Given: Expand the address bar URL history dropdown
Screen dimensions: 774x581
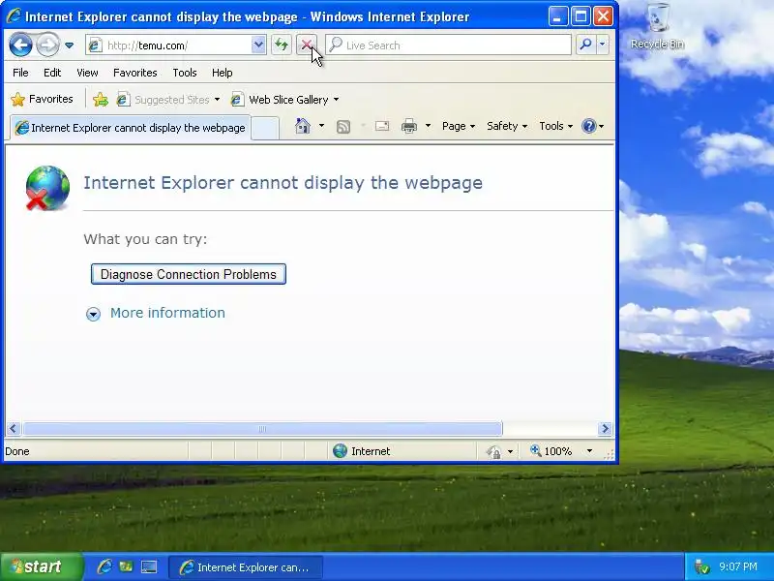Looking at the screenshot, I should coord(258,46).
